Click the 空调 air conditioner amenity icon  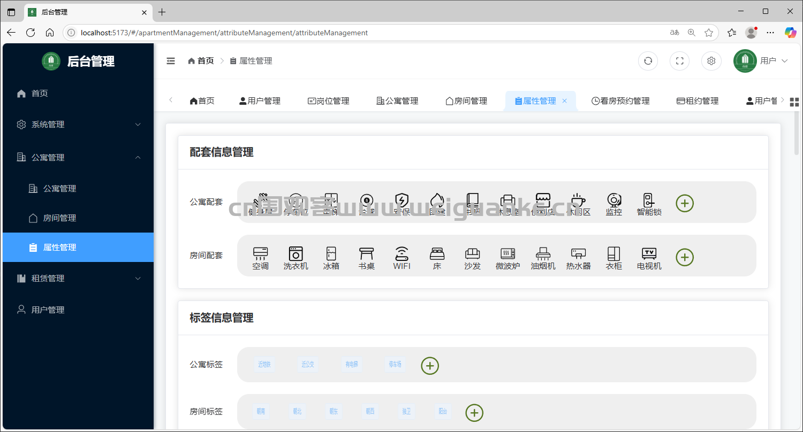(x=261, y=253)
